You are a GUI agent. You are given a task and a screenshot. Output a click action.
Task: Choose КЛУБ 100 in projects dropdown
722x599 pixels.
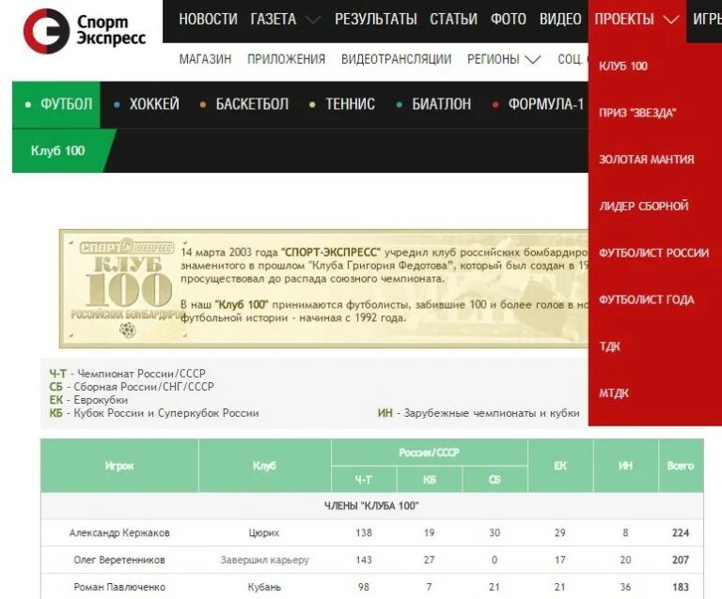click(x=623, y=67)
